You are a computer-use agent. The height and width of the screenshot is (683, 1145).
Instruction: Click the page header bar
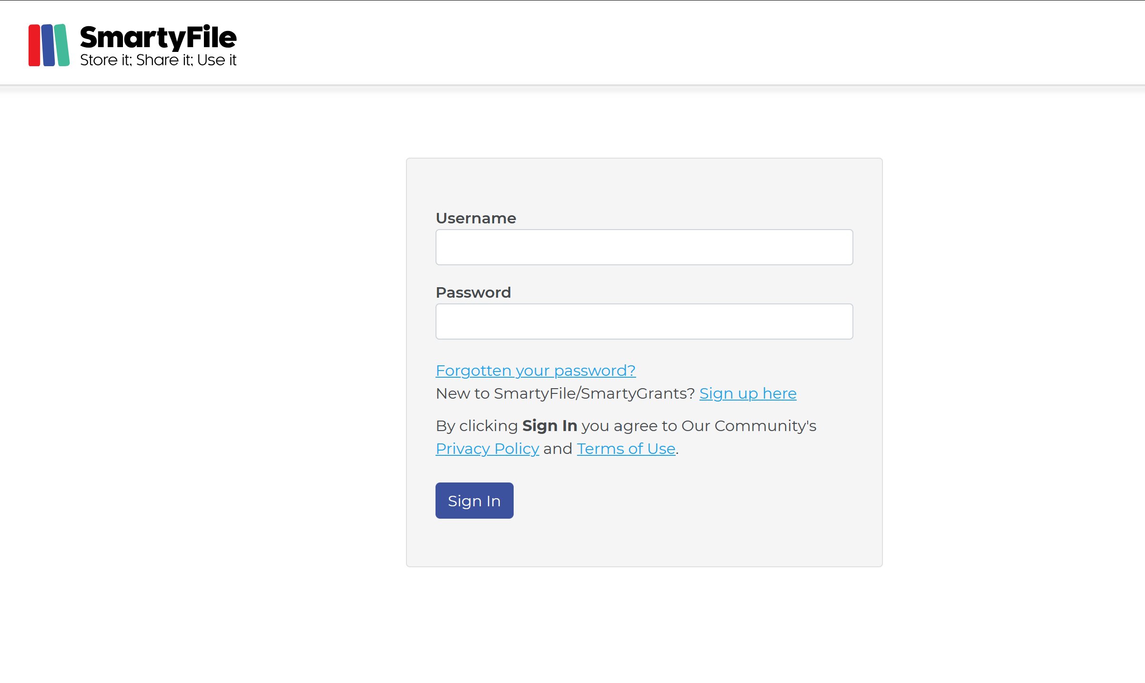(715, 43)
